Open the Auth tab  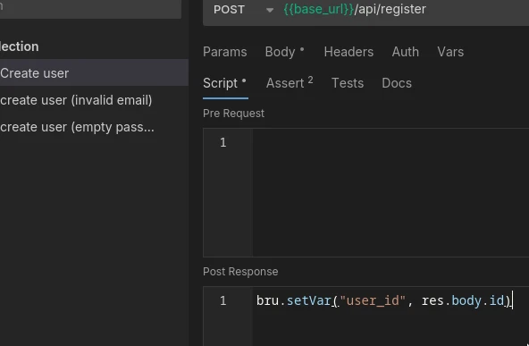click(x=405, y=52)
